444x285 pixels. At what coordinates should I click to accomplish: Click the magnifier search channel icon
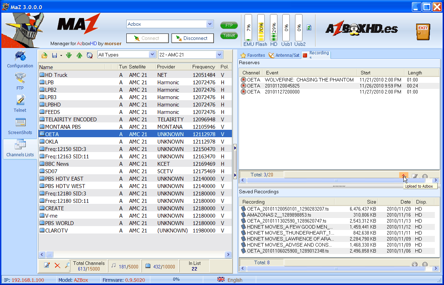pos(67,265)
